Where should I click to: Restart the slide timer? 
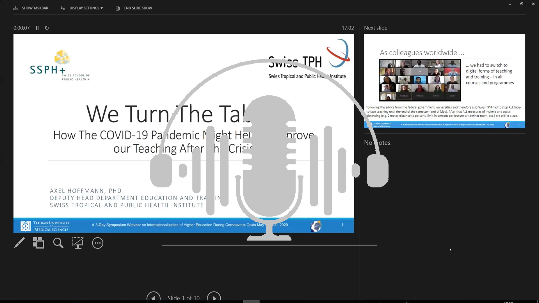coord(47,28)
